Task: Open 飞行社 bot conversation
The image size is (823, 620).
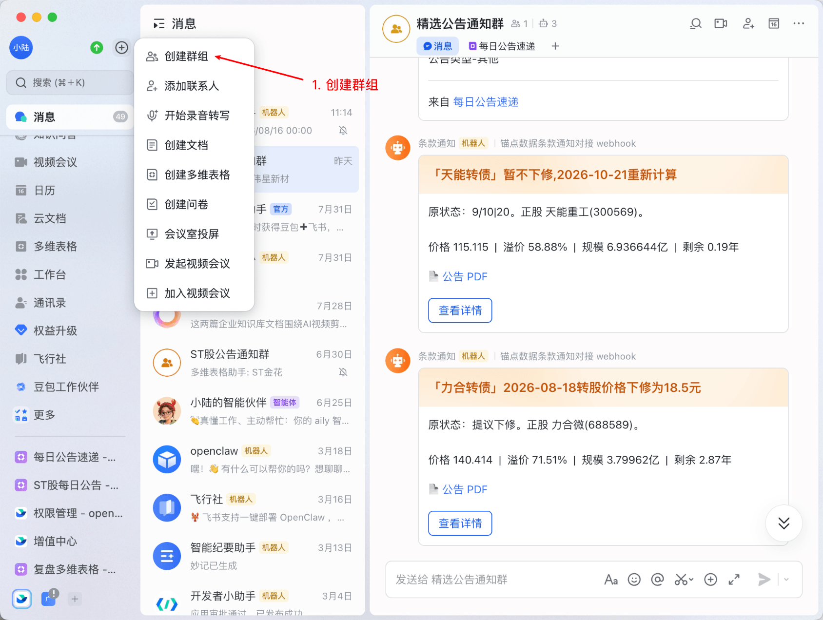Action: pyautogui.click(x=253, y=508)
